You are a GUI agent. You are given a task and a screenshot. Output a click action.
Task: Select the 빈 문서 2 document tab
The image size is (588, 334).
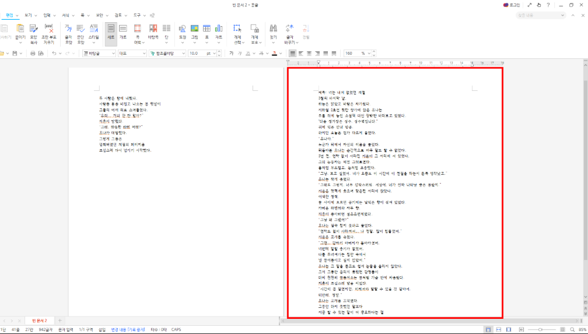coord(40,321)
